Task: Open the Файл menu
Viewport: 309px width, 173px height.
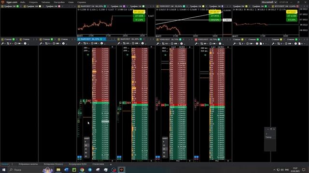Action: pyautogui.click(x=23, y=2)
